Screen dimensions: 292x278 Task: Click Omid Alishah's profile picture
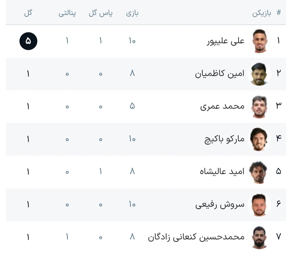259,172
